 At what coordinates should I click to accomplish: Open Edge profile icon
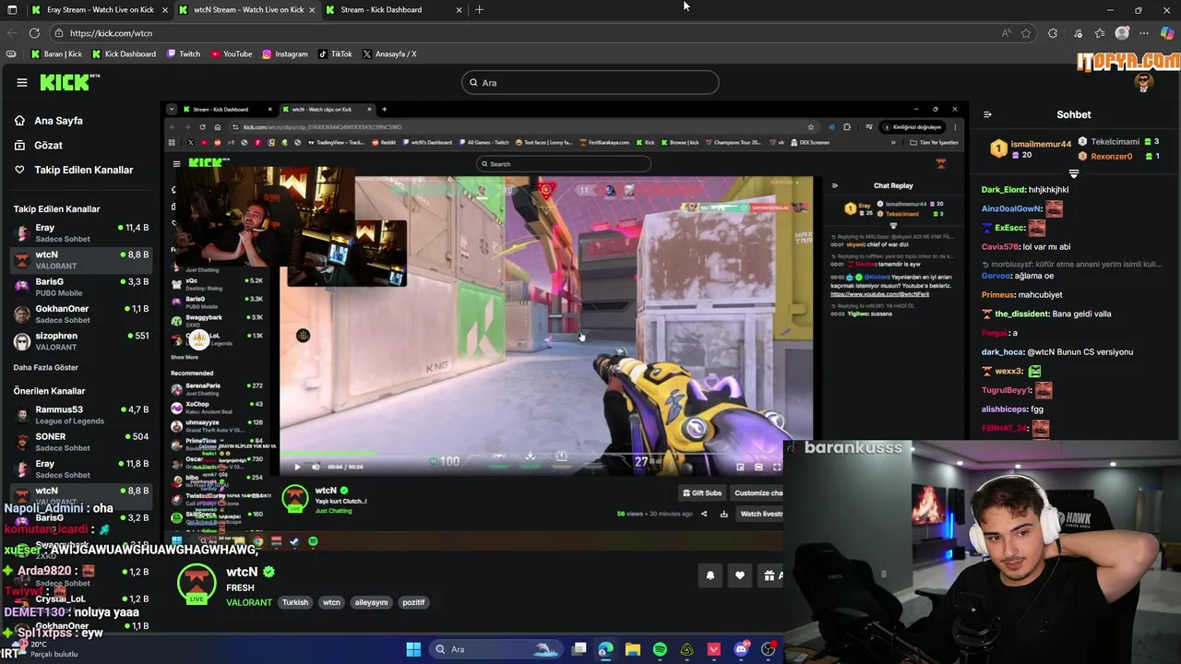1122,33
